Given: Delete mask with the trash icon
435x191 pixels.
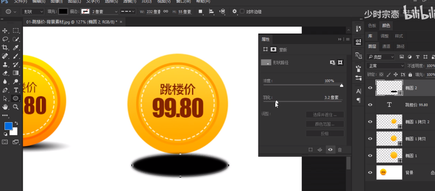Looking at the screenshot, I should pos(340,150).
